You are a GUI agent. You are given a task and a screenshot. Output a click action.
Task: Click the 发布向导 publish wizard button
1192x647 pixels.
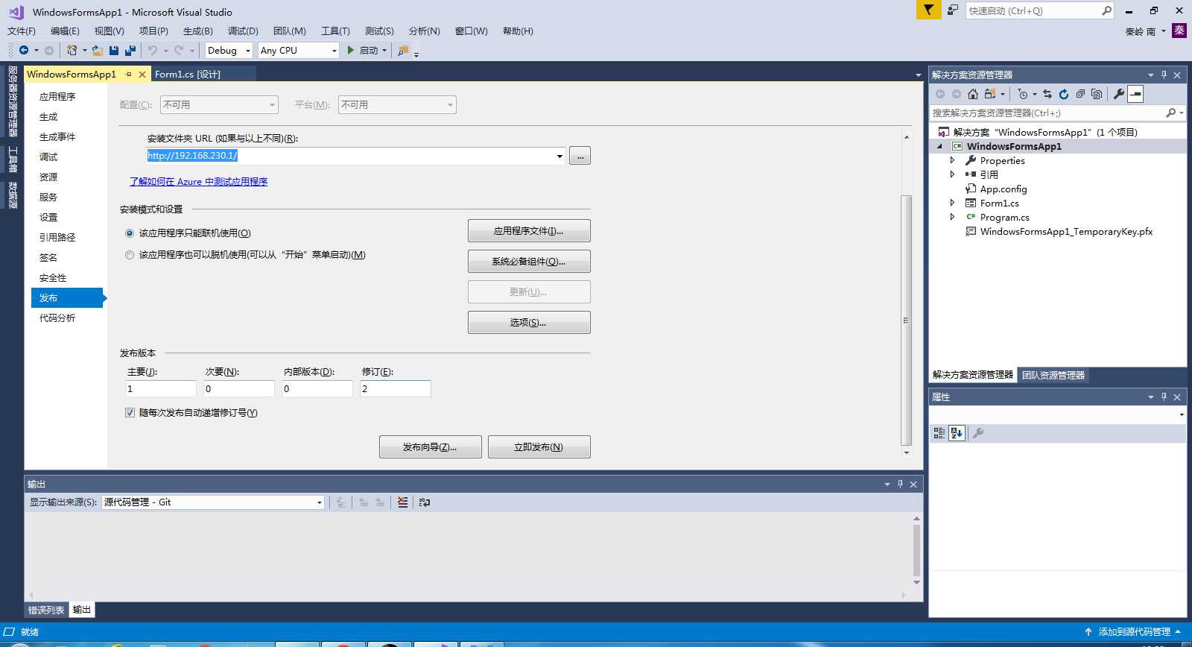431,447
